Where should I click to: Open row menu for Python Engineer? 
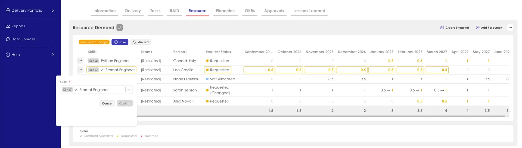(x=80, y=61)
